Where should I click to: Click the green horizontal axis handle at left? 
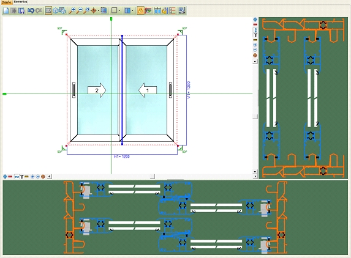tap(4, 94)
